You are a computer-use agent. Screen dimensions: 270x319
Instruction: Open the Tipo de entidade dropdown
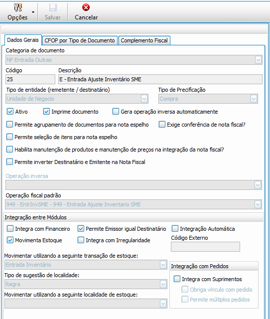pyautogui.click(x=144, y=99)
